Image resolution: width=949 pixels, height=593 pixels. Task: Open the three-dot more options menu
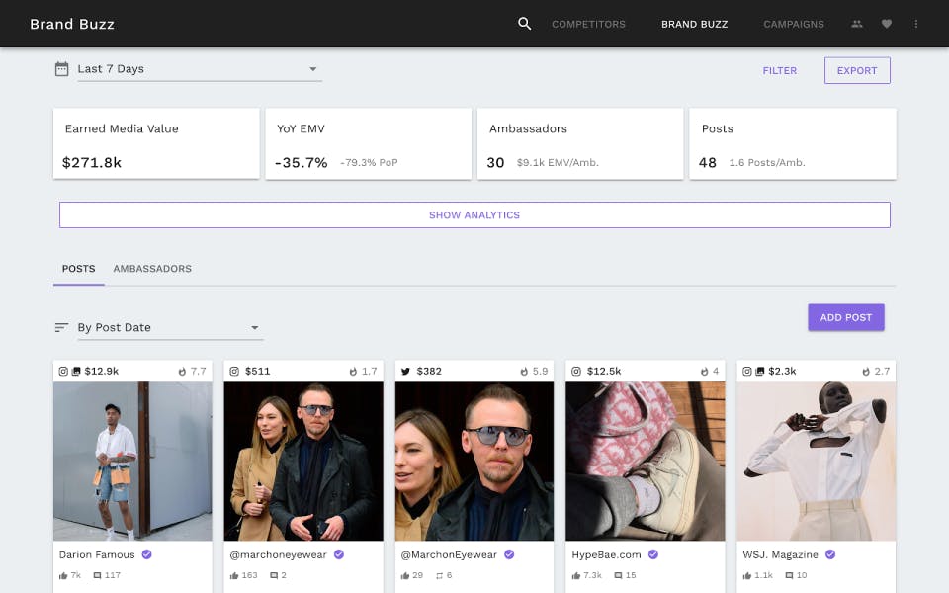click(x=916, y=24)
